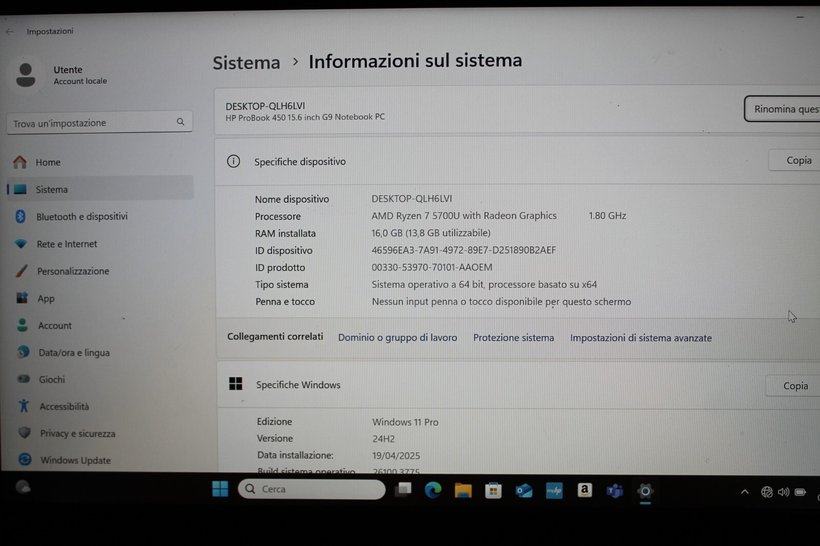This screenshot has height=546, width=820.
Task: Click the battery tray icon
Action: click(800, 492)
